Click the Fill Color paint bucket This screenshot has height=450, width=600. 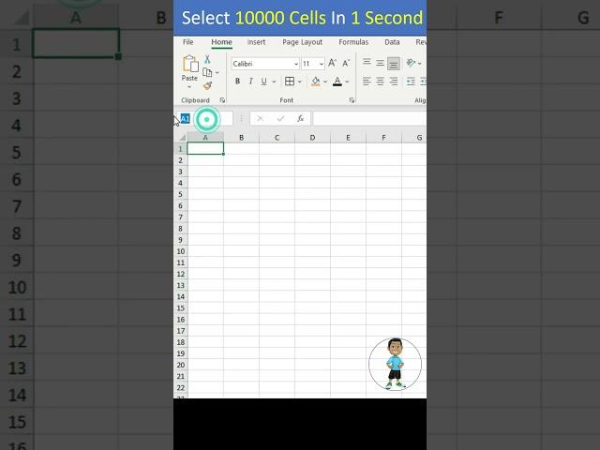click(x=315, y=82)
